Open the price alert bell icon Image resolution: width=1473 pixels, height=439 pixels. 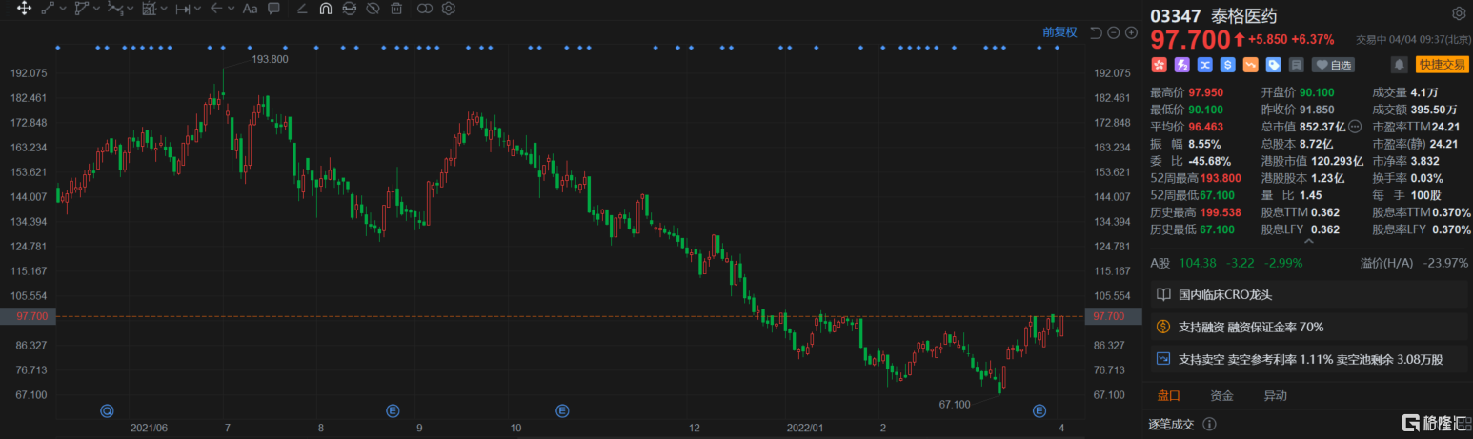point(1399,65)
